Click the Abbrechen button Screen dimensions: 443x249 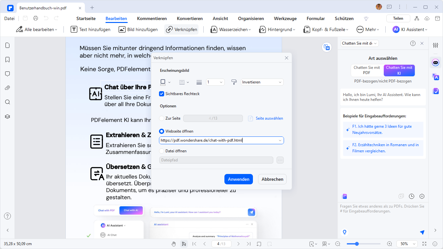click(272, 179)
